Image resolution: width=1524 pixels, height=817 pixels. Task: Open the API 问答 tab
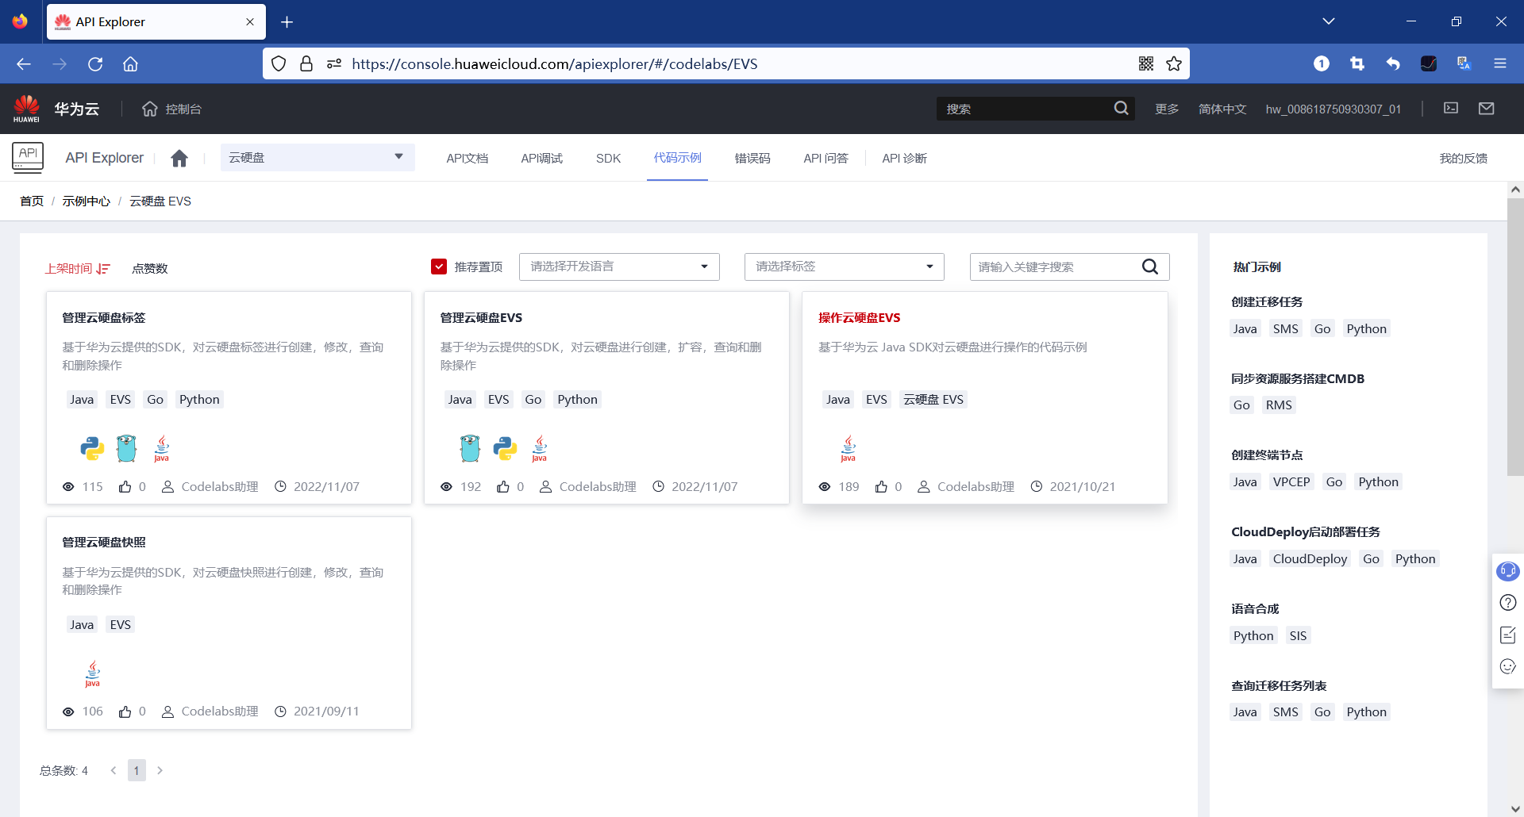pos(826,158)
